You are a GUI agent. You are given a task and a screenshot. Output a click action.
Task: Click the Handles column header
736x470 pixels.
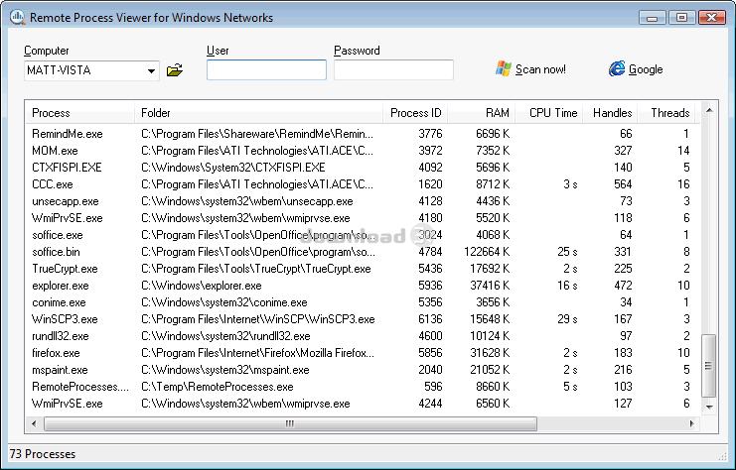click(610, 113)
